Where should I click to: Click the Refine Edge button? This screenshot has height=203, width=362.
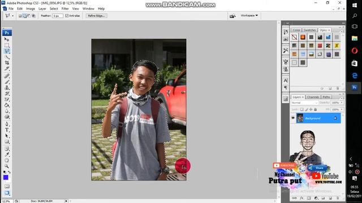(96, 16)
